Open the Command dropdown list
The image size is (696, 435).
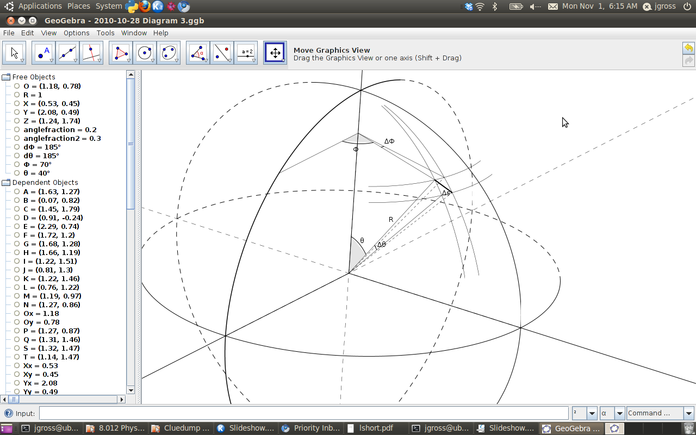(688, 413)
